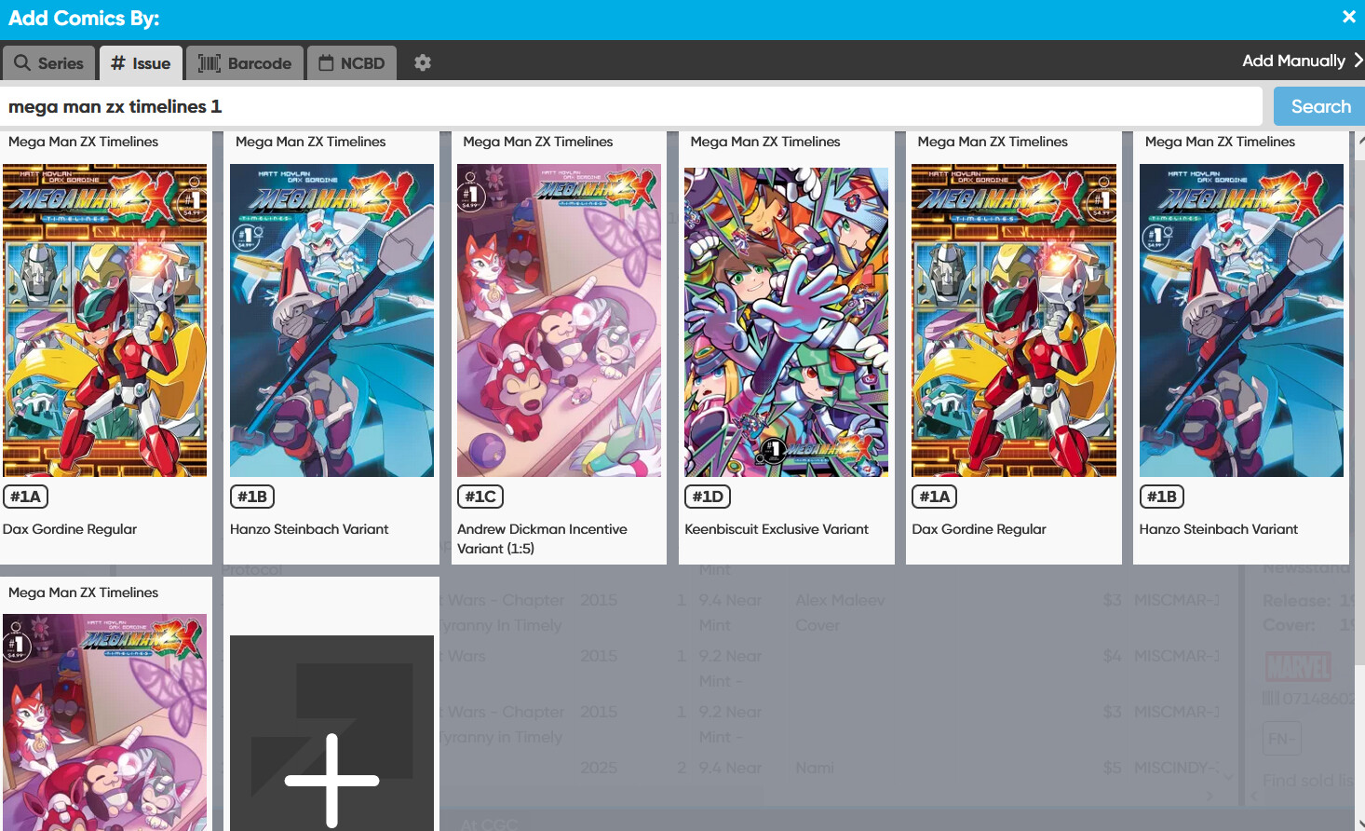
Task: Switch to the Barcode tab
Action: 245,62
